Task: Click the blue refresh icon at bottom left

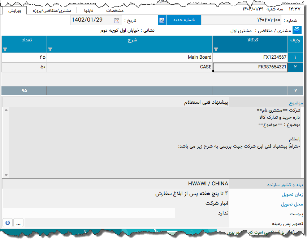Action: click(x=7, y=222)
